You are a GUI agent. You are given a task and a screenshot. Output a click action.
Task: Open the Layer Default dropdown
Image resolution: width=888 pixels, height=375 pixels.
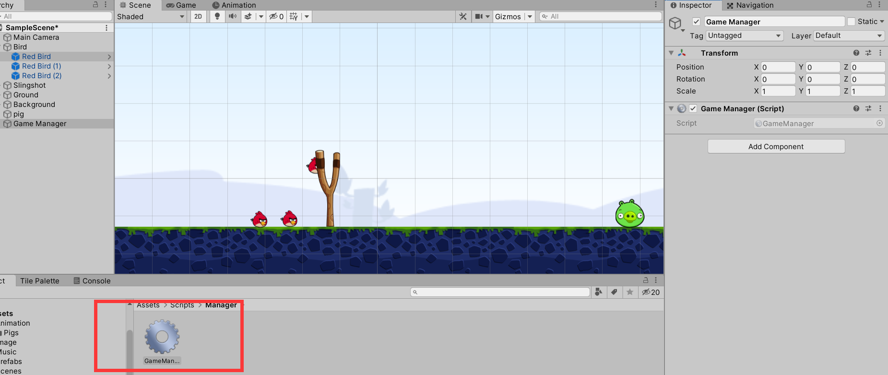coord(849,35)
